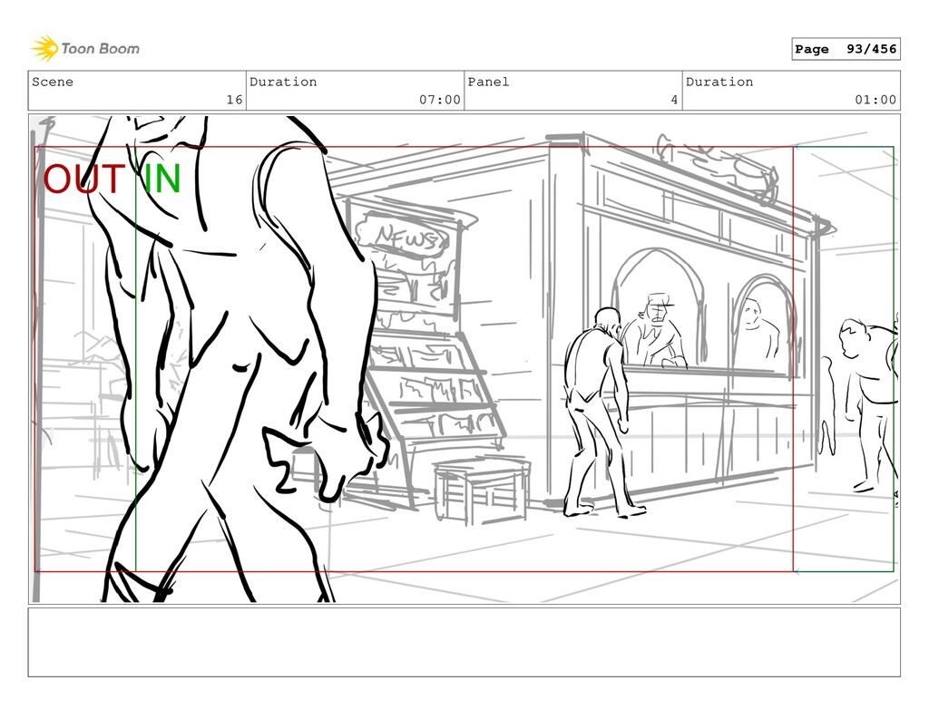Click the green IN camera label
929x719 pixels.
[161, 180]
